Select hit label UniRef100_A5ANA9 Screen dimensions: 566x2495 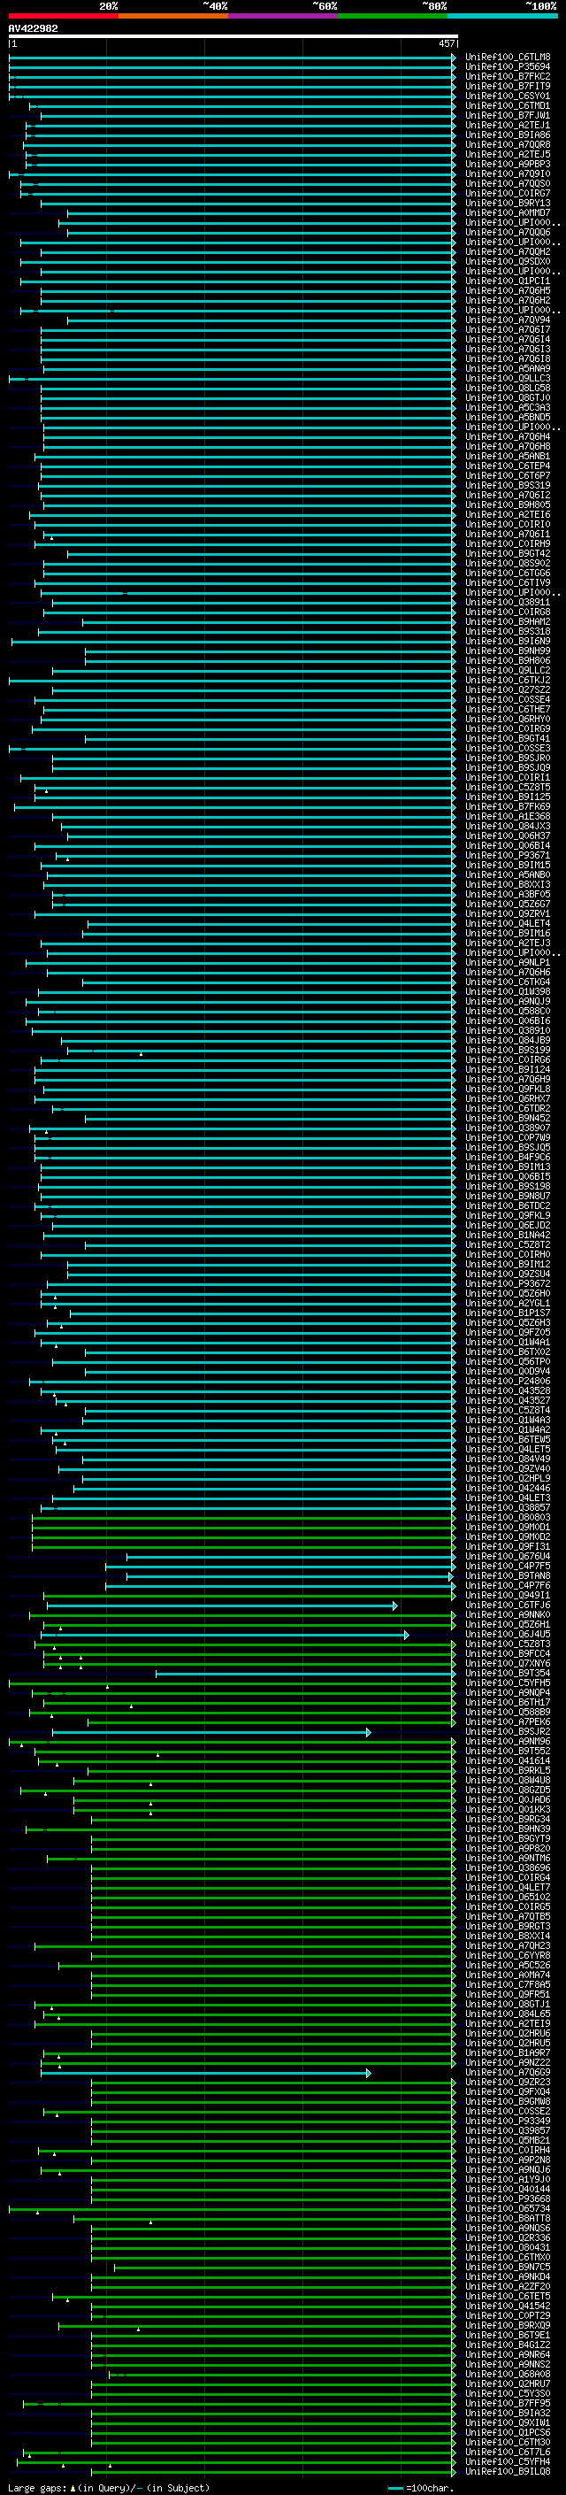[507, 368]
